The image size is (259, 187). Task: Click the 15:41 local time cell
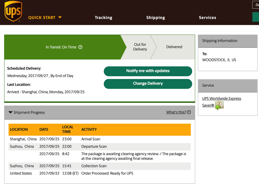pos(67,166)
